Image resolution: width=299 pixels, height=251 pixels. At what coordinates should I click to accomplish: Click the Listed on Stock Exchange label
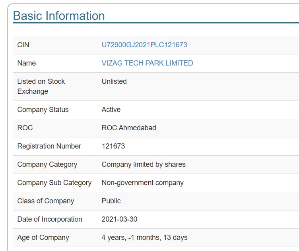[x=41, y=86]
